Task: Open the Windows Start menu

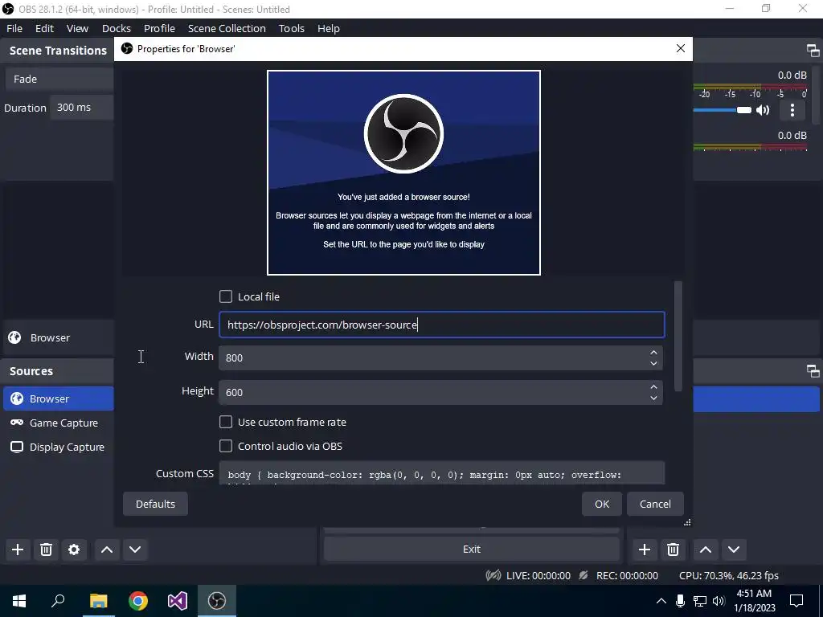Action: pos(19,601)
